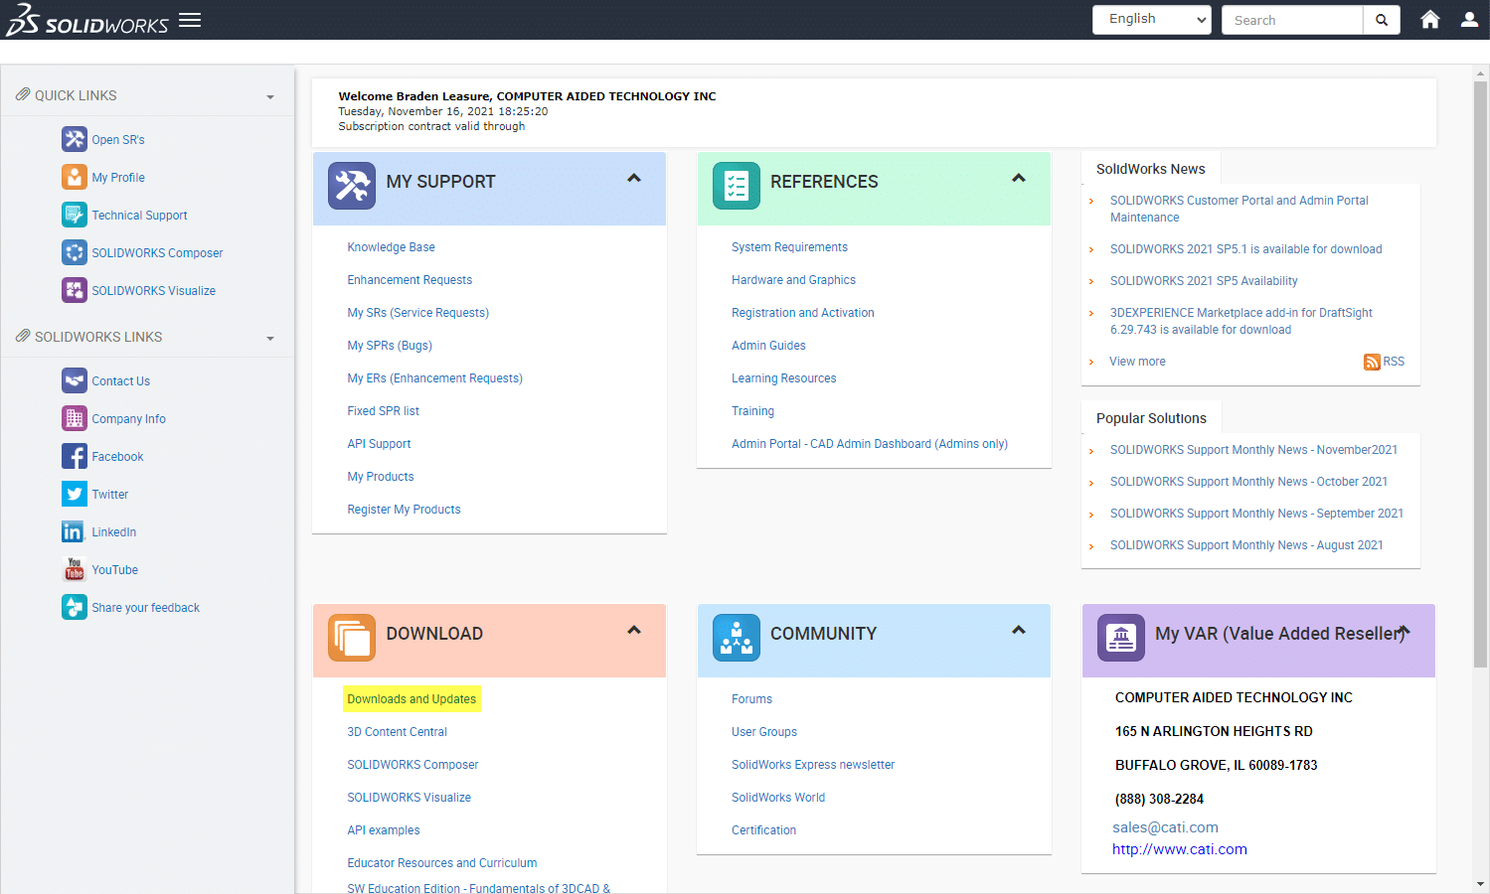The height and width of the screenshot is (894, 1490).
Task: Open the user account icon
Action: tap(1469, 20)
